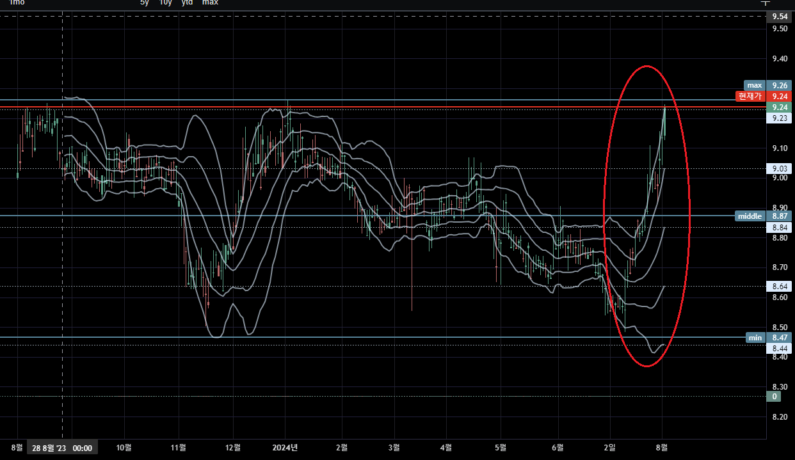Screen dimensions: 795x460
Task: Click the 9.10 price axis value
Action: tap(780, 148)
